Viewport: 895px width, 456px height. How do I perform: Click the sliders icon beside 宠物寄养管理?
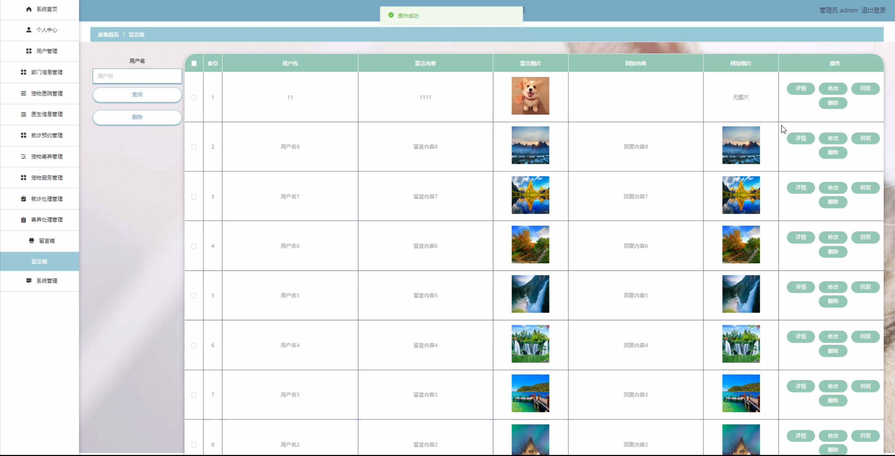24,157
